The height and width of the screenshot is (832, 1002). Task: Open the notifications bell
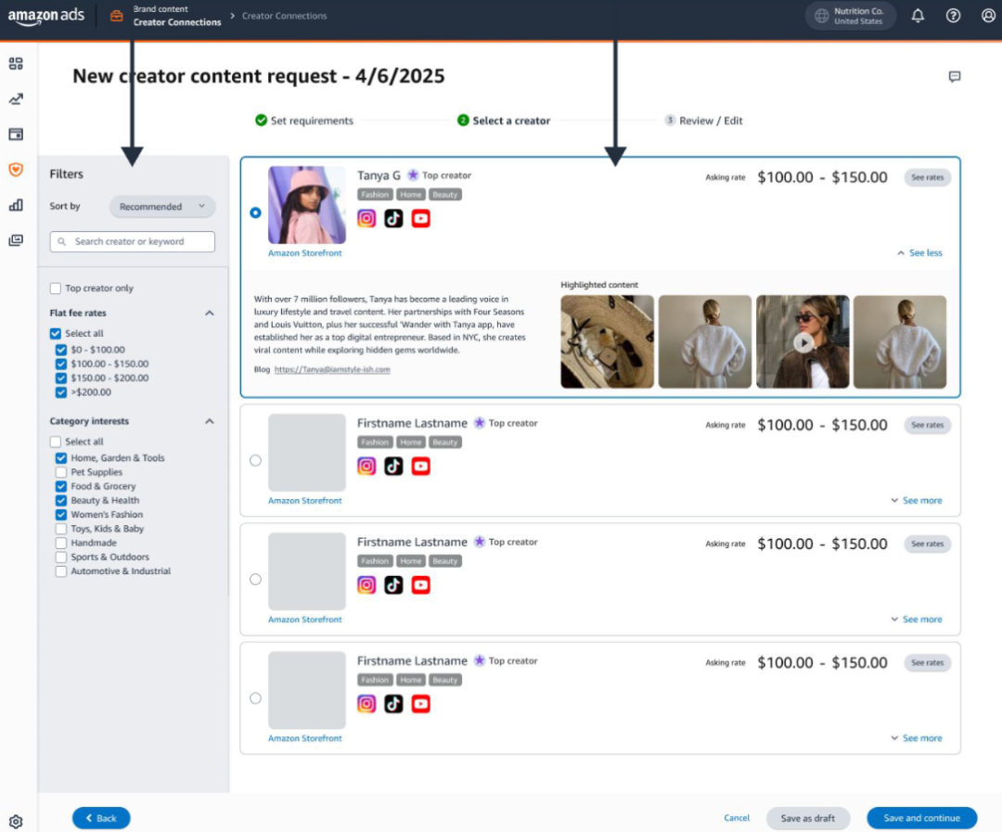pos(918,16)
